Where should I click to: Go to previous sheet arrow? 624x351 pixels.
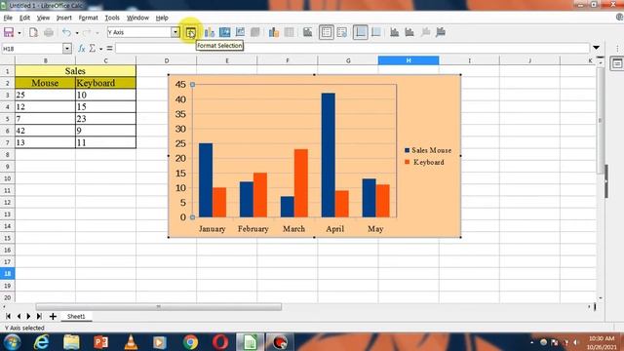pos(19,316)
